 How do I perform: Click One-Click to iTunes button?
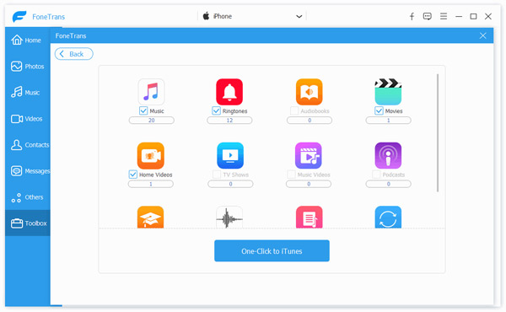coord(272,250)
